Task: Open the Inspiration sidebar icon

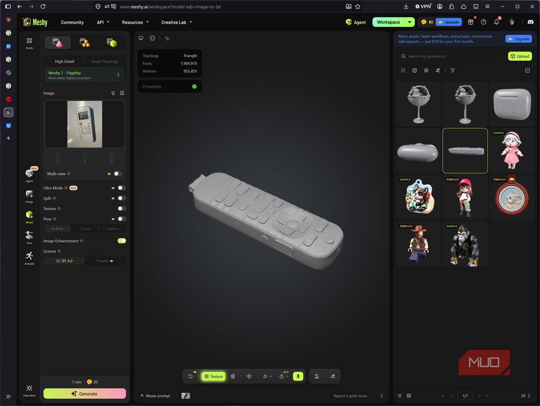Action: click(x=29, y=391)
